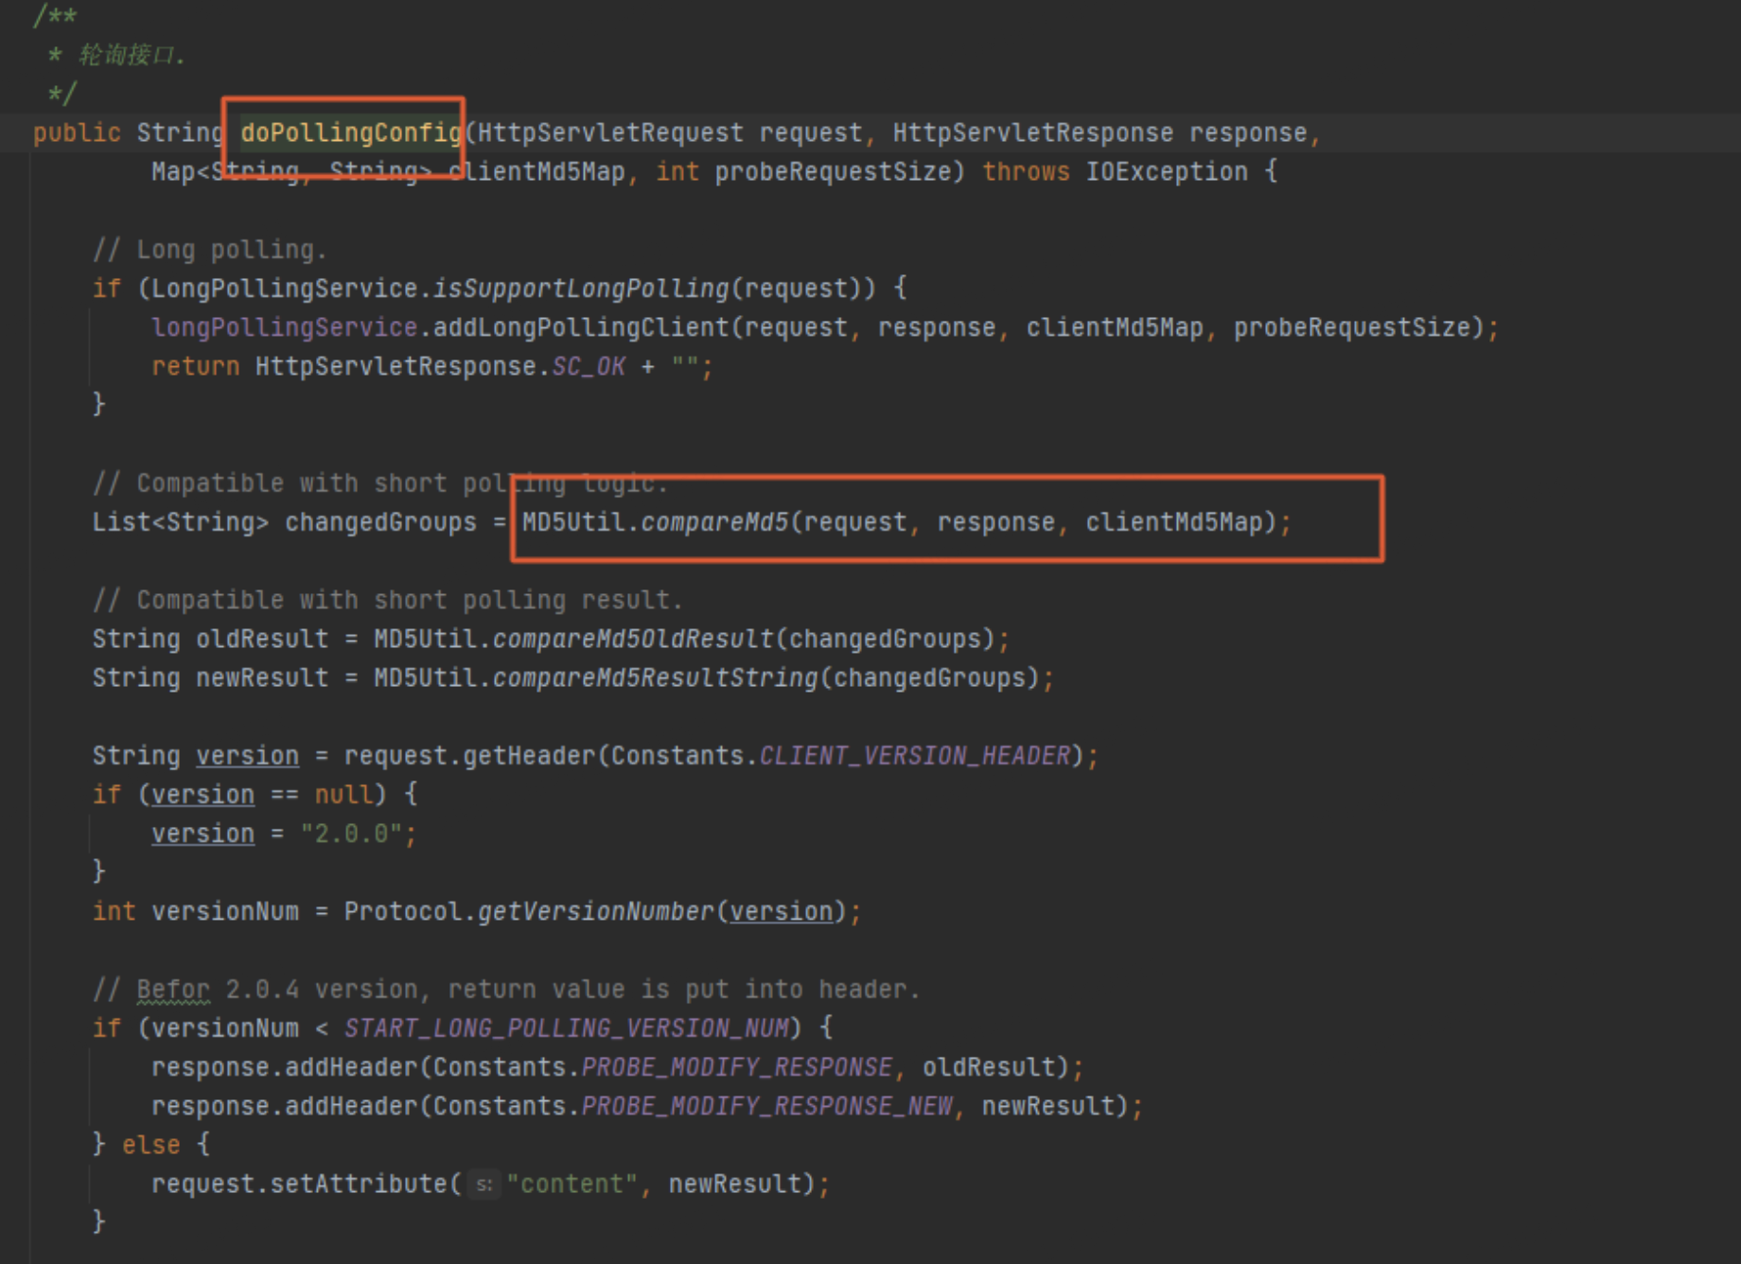Click the setAttribute method call
The width and height of the screenshot is (1741, 1264).
(359, 1184)
